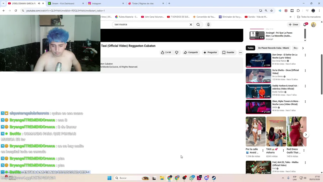This screenshot has height=182, width=323.
Task: Run YouTube search with magnifier icon
Action: coord(198,25)
